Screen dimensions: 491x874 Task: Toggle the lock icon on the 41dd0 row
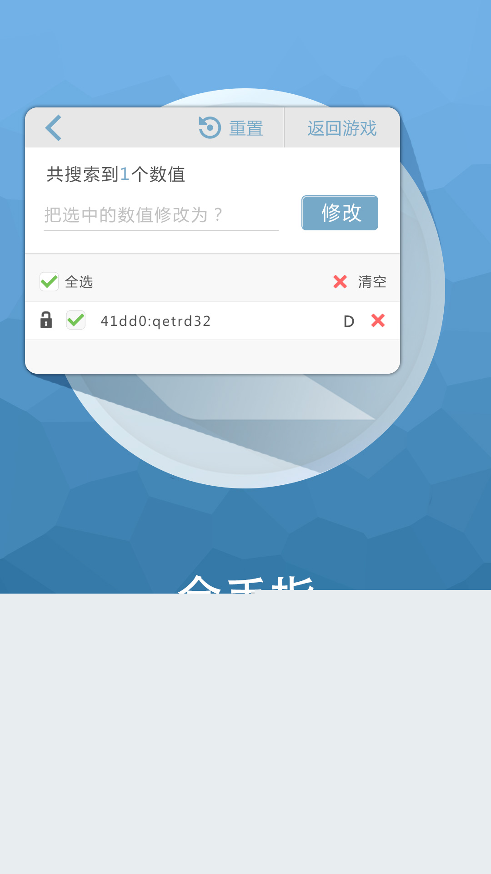click(46, 320)
